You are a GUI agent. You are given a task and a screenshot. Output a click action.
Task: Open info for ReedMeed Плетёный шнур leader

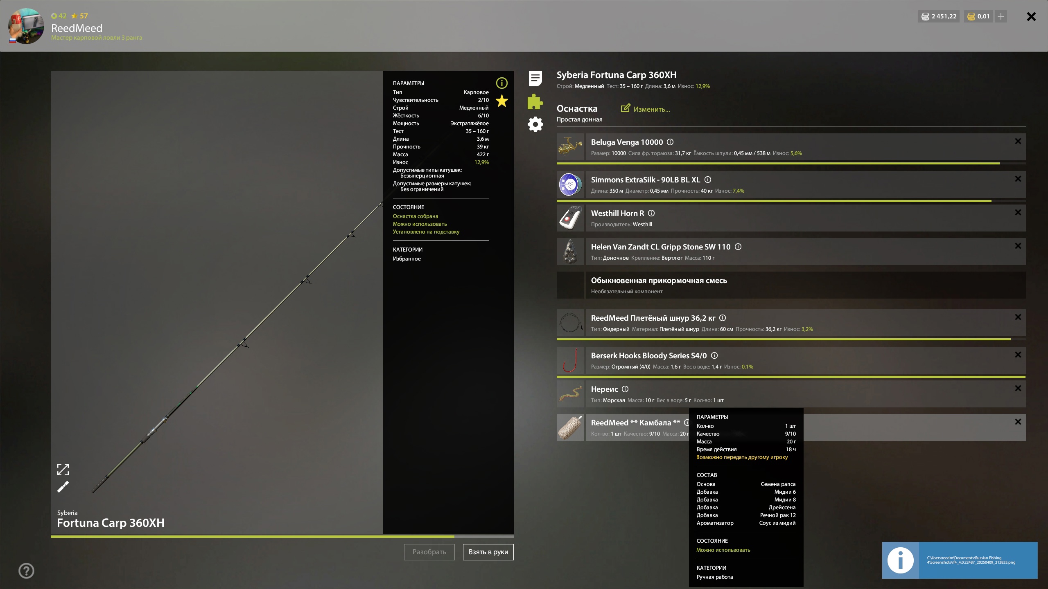coord(723,318)
